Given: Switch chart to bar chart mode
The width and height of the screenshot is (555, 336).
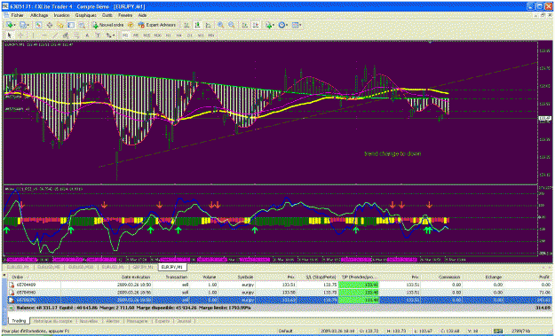Looking at the screenshot, I should click(186, 25).
